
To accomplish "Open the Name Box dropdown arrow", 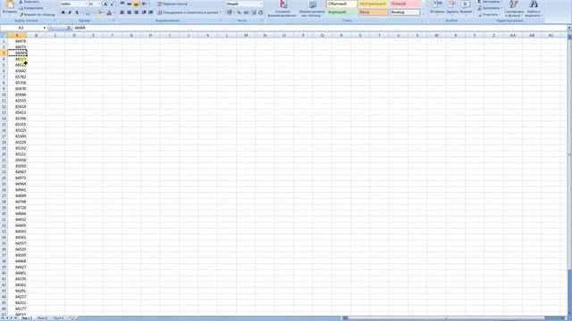I will pos(45,28).
